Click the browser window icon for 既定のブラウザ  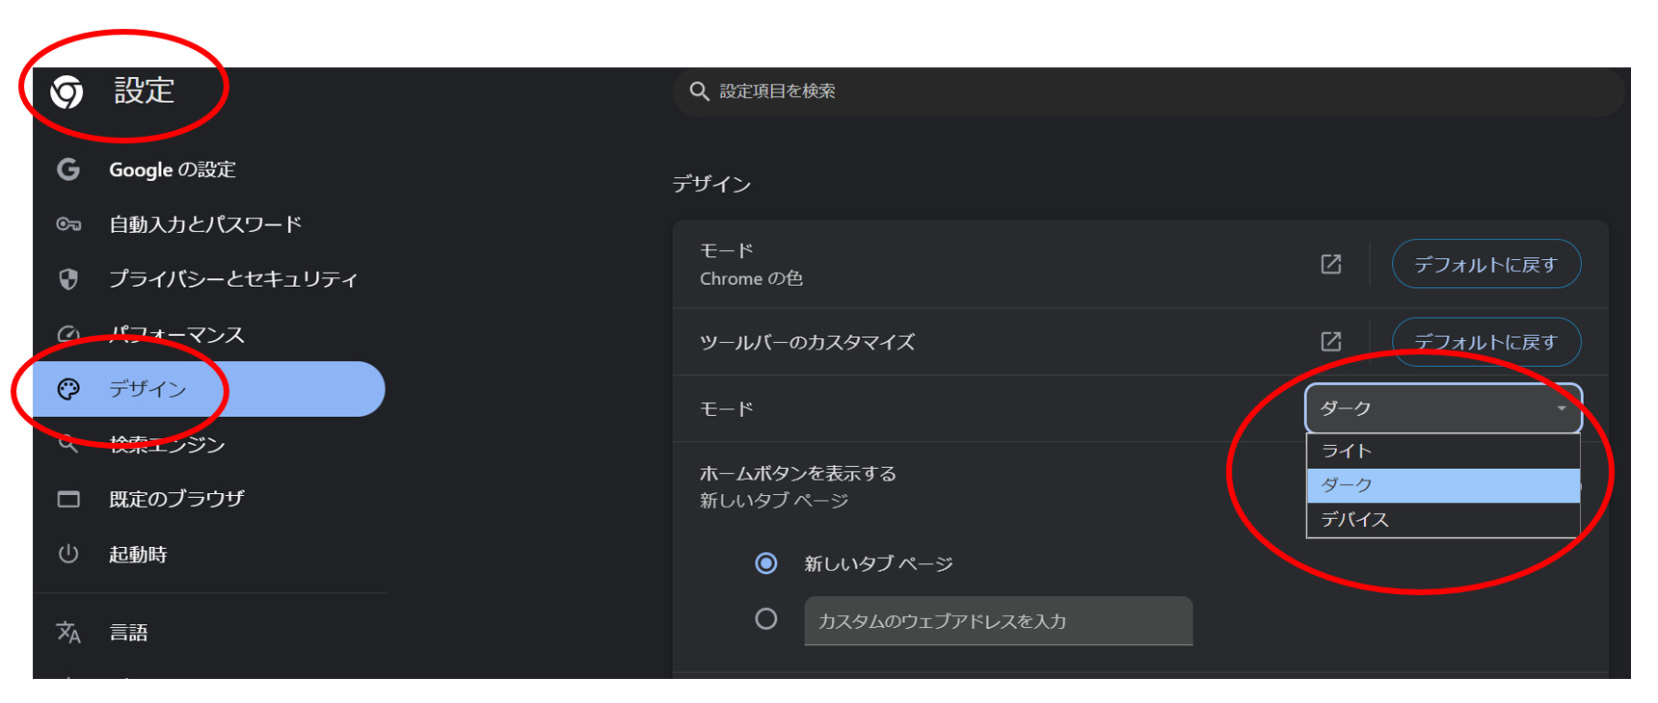coord(68,499)
